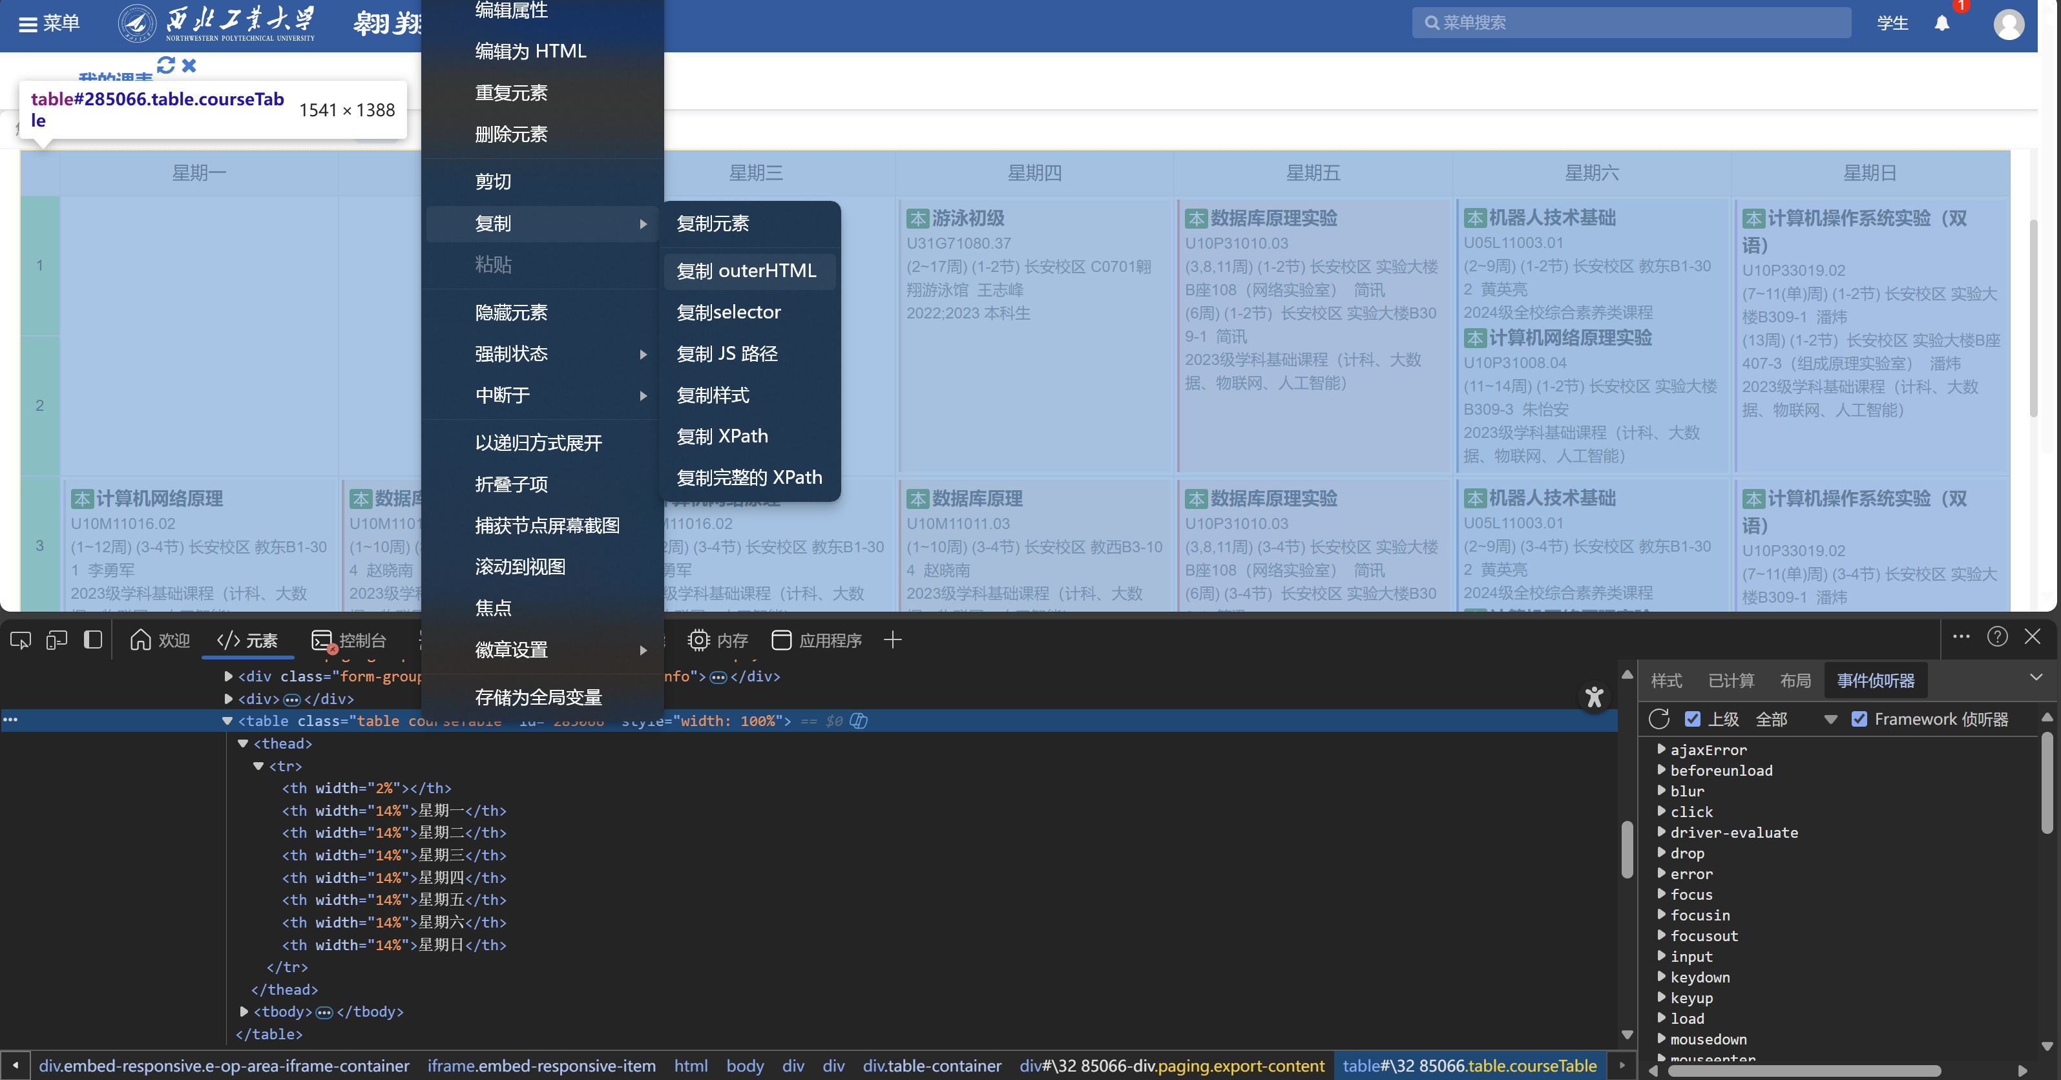
Task: Click the user avatar icon top right
Action: point(2010,24)
